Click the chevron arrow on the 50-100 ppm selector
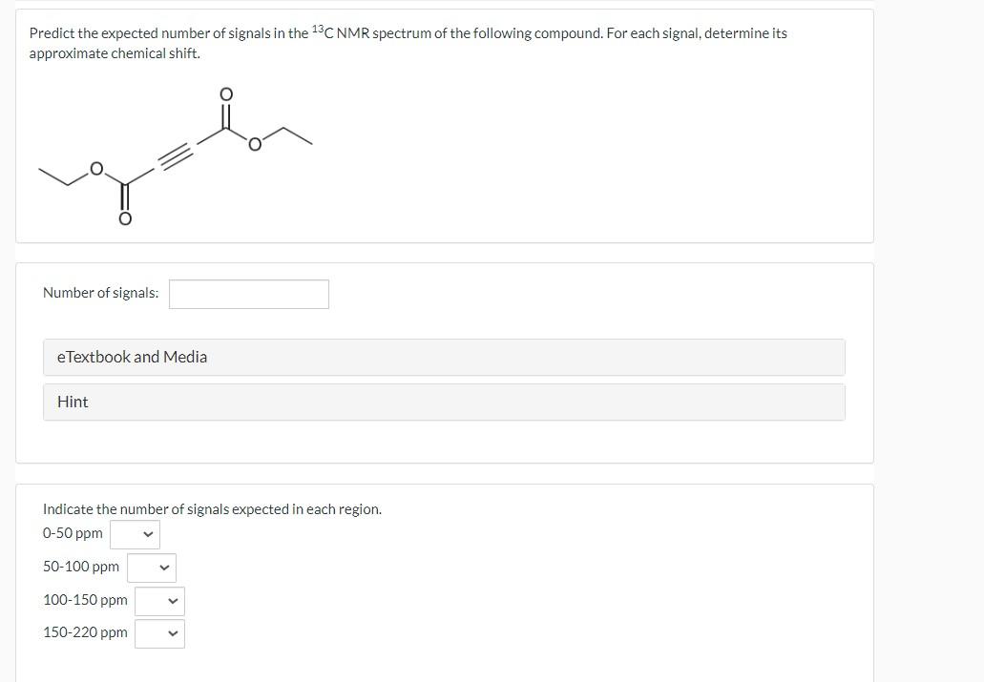 [x=162, y=568]
